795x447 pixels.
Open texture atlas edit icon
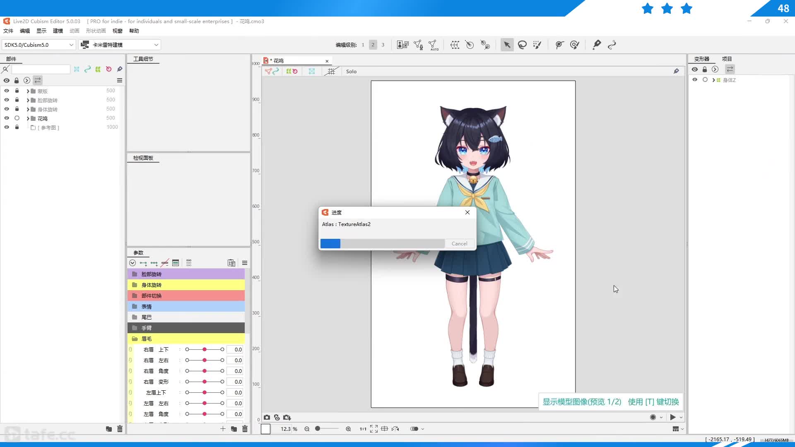pos(402,45)
